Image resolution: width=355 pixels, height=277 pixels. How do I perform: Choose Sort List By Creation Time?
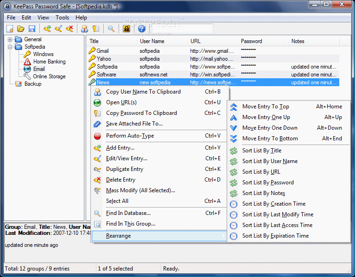pos(289,204)
